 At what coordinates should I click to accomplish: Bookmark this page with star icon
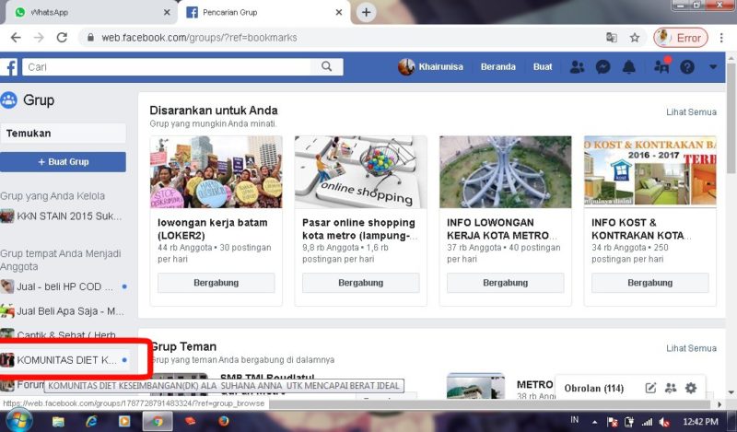(x=635, y=38)
